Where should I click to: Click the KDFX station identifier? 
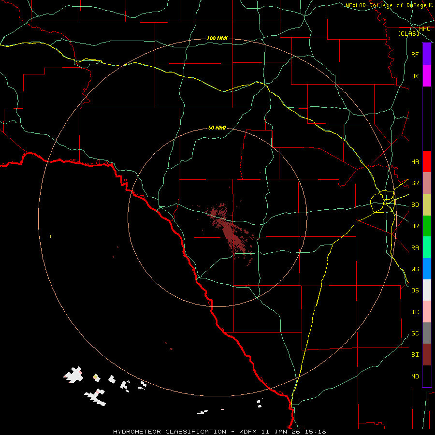click(x=248, y=432)
